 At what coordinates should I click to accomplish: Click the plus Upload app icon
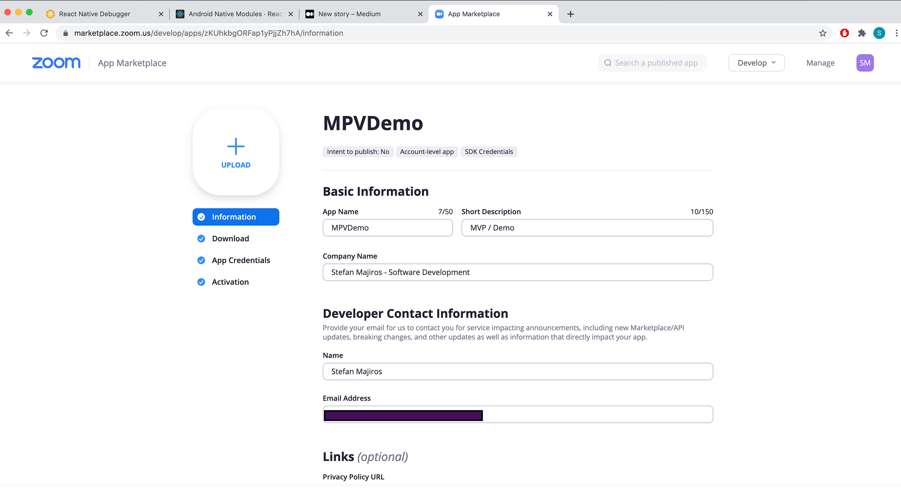236,152
